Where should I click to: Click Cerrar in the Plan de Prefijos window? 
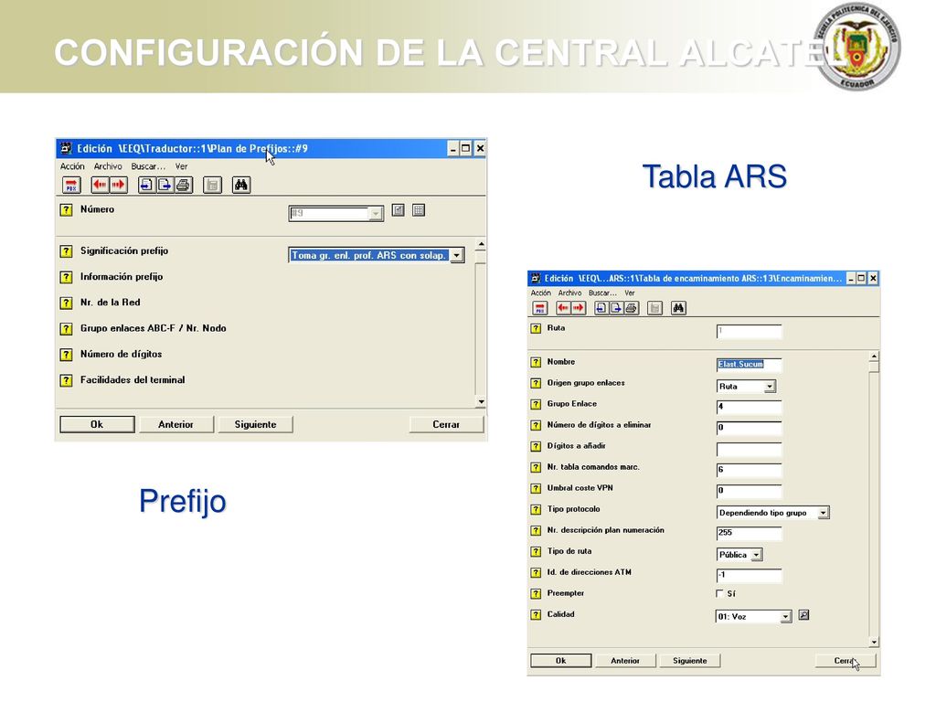(x=446, y=424)
